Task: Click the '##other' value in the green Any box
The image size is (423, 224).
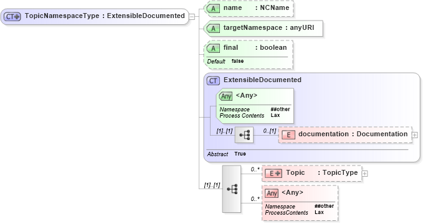Action: pos(280,109)
